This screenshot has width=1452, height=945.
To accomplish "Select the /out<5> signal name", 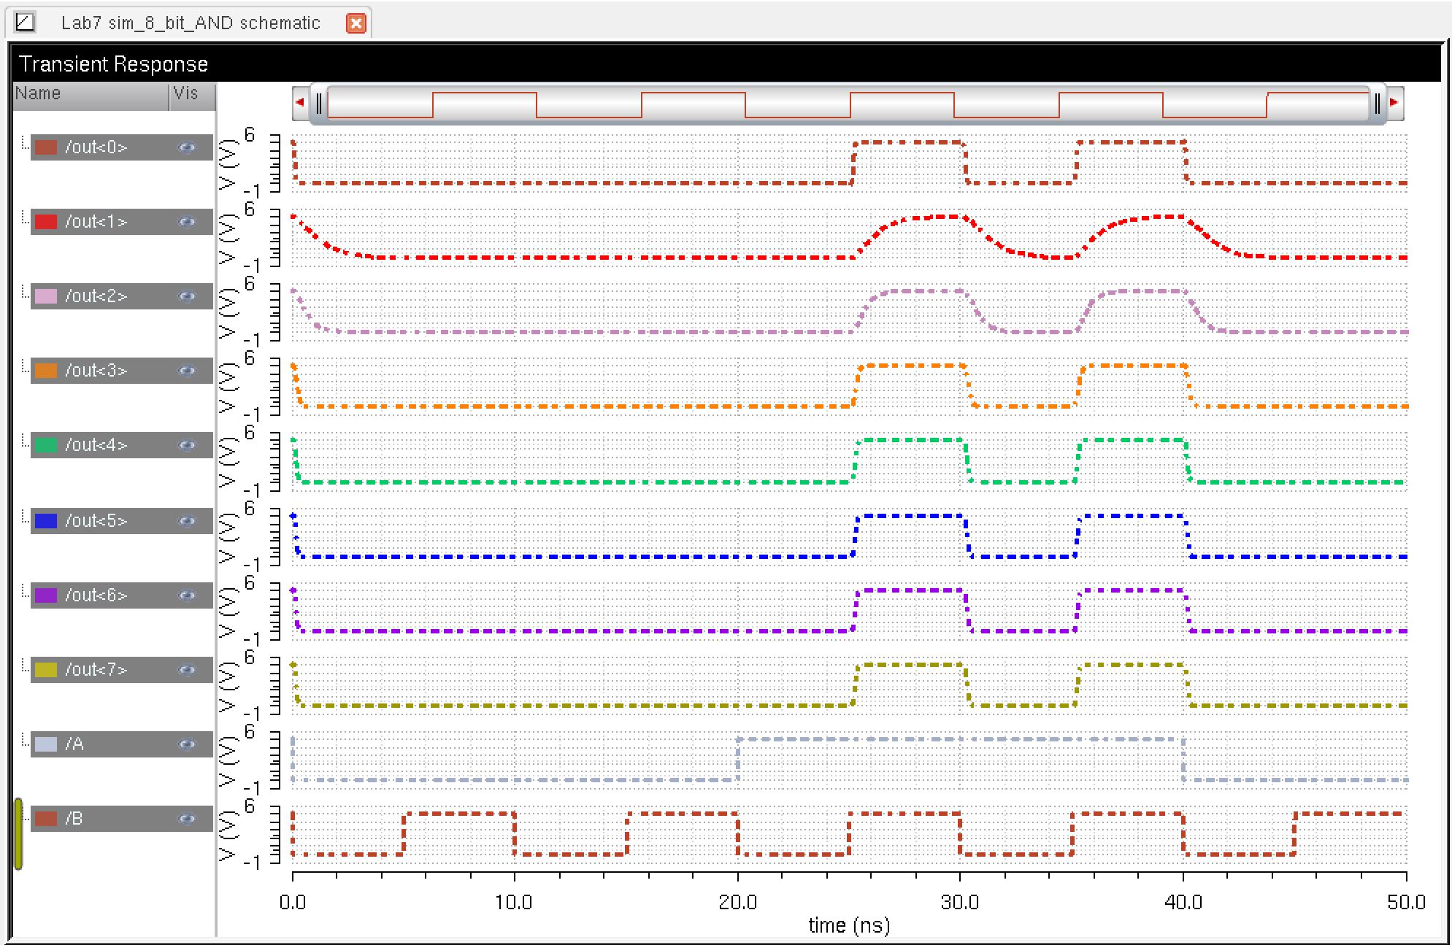I will point(96,521).
